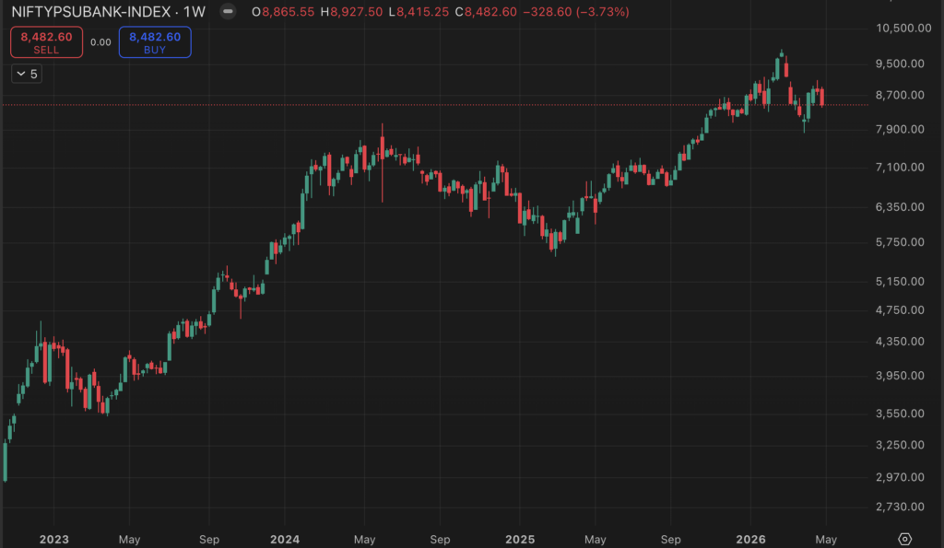This screenshot has width=944, height=548.
Task: Click the May label between 2024 and Sep
Action: 364,540
